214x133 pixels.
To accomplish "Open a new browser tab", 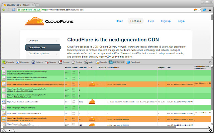I will 37,5.
